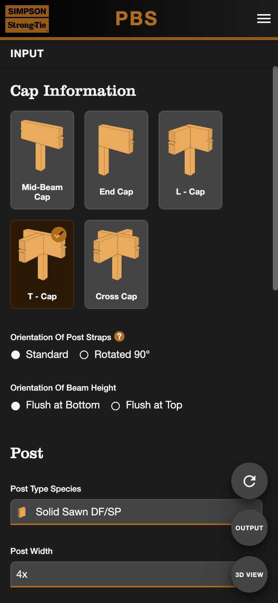Click the Simpson Strong-Tie logo
This screenshot has height=603, width=278.
(27, 19)
